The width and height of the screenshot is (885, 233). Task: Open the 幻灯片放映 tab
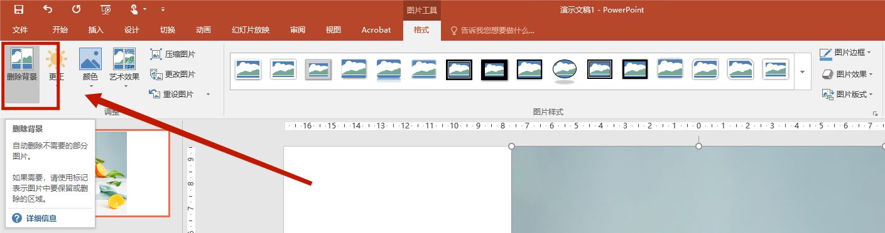(251, 30)
